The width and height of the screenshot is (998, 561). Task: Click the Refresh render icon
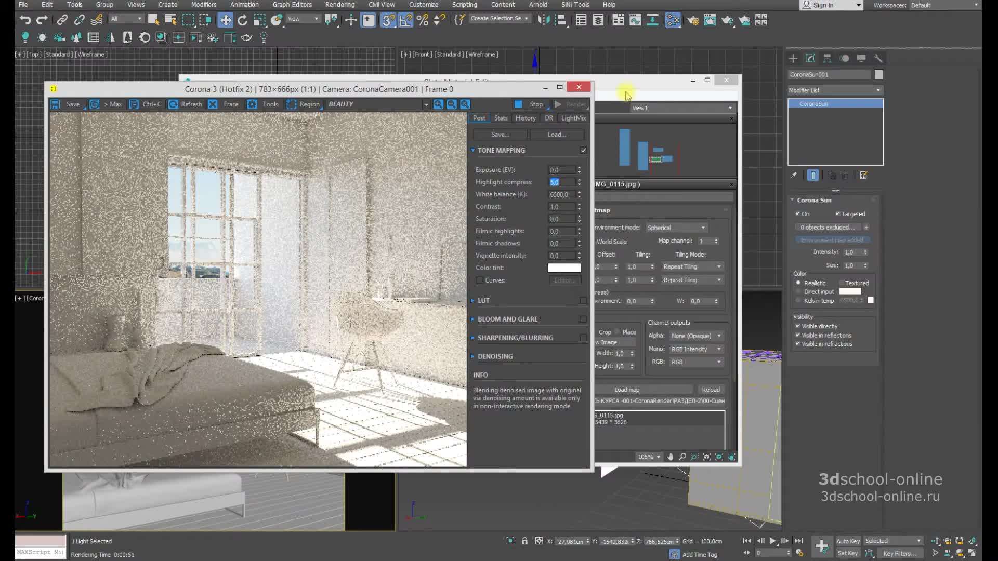point(174,104)
